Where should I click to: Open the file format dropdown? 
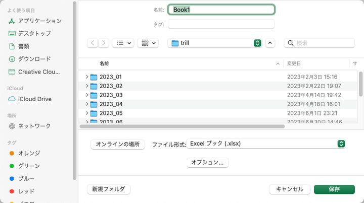point(266,144)
